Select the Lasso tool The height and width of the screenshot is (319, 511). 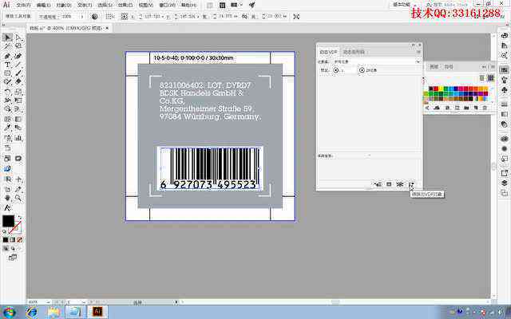click(18, 46)
